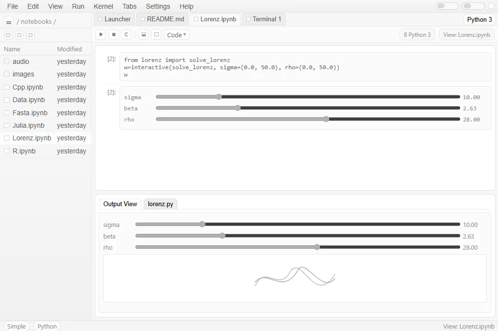This screenshot has width=498, height=331.
Task: Click the sigma slider handle in the notebook cell
Action: point(219,97)
